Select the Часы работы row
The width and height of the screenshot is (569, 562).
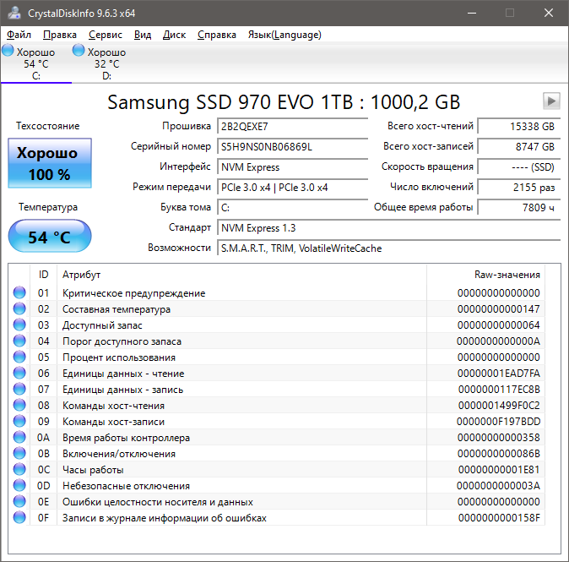point(277,469)
